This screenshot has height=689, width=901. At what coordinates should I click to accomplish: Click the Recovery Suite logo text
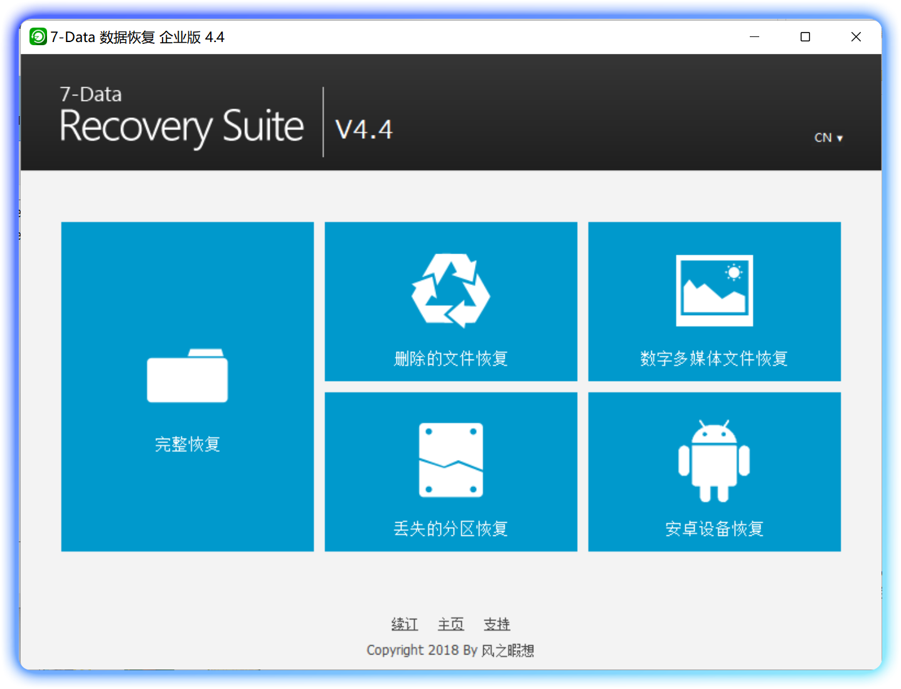point(182,127)
